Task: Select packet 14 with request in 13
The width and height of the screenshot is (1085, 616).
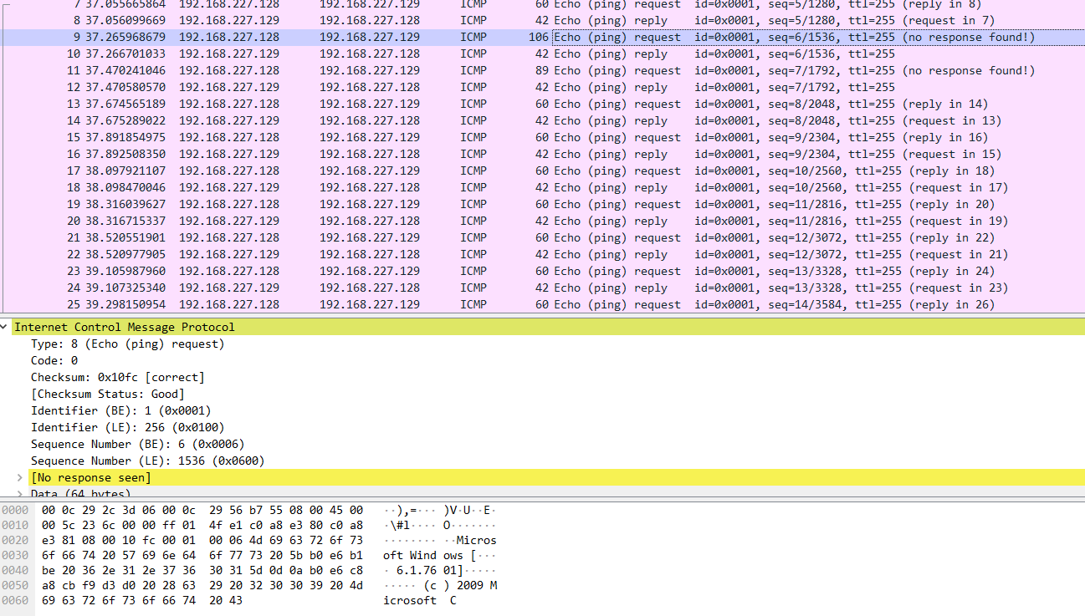Action: [x=542, y=120]
